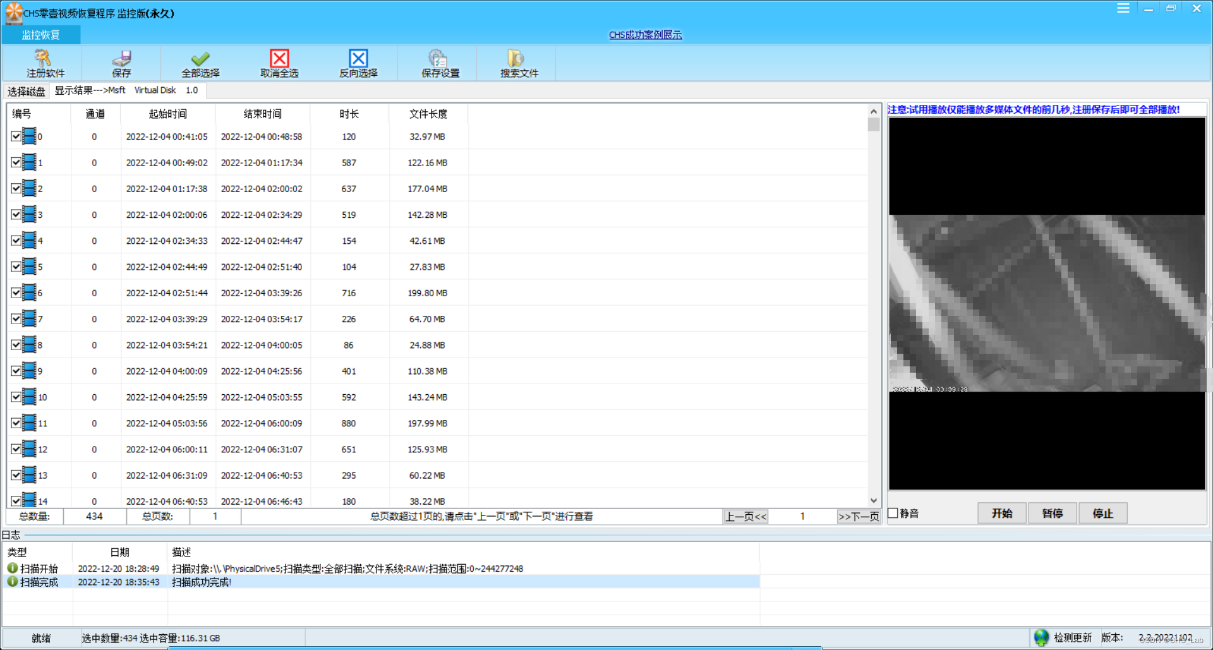This screenshot has width=1213, height=650.
Task: Open the 选择磁盘 tab
Action: coord(26,92)
